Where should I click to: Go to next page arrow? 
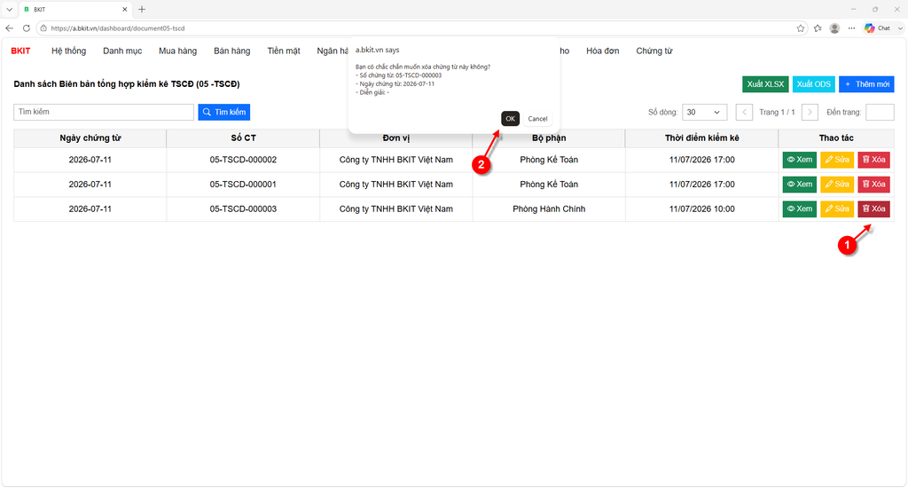tap(810, 112)
